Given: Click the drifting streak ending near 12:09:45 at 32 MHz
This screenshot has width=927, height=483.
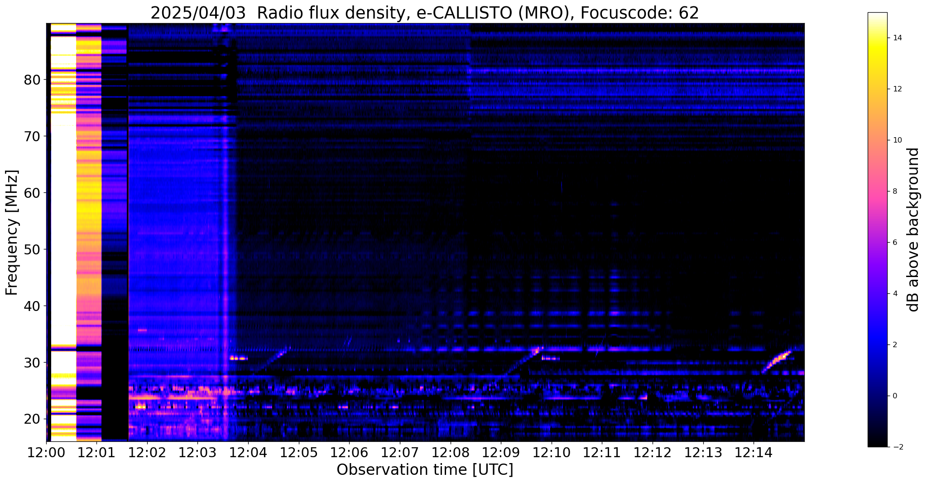Looking at the screenshot, I should click(x=524, y=361).
